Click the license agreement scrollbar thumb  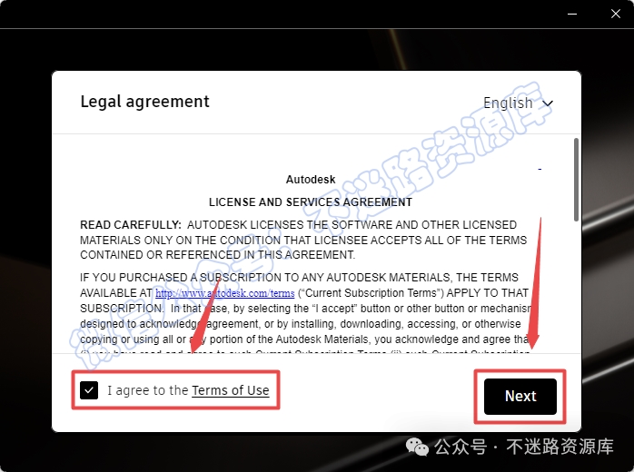(x=576, y=180)
